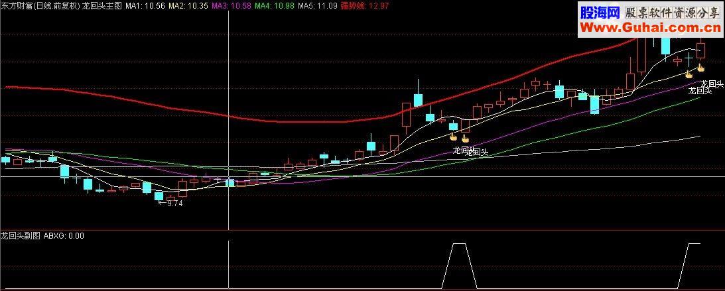
Task: Click the second ABXG signal plateau in sub-chart
Action: click(694, 243)
